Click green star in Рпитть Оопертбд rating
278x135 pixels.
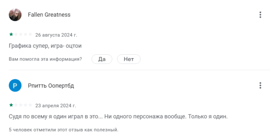click(11, 105)
